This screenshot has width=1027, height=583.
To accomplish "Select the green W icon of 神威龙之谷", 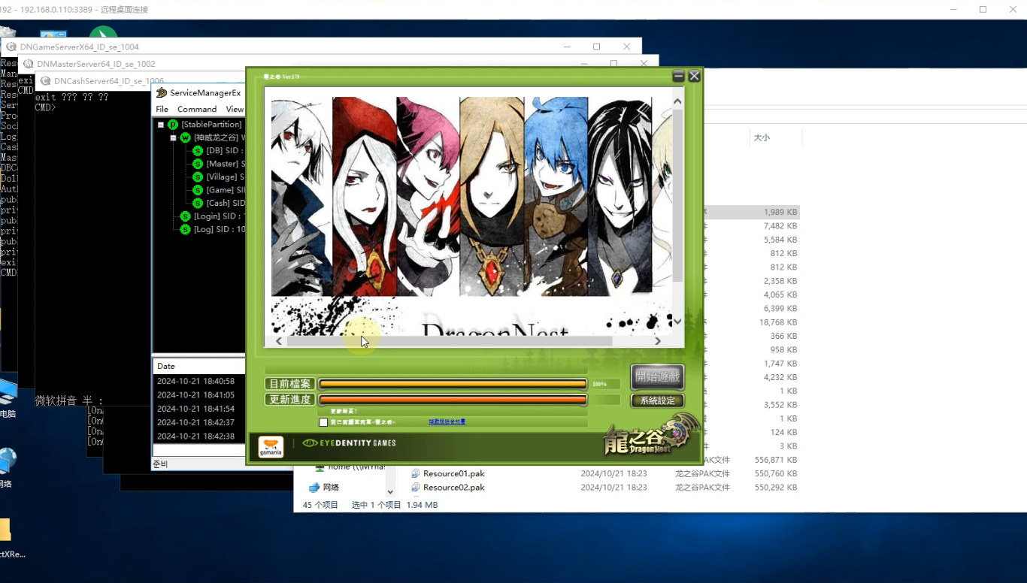I will [185, 138].
